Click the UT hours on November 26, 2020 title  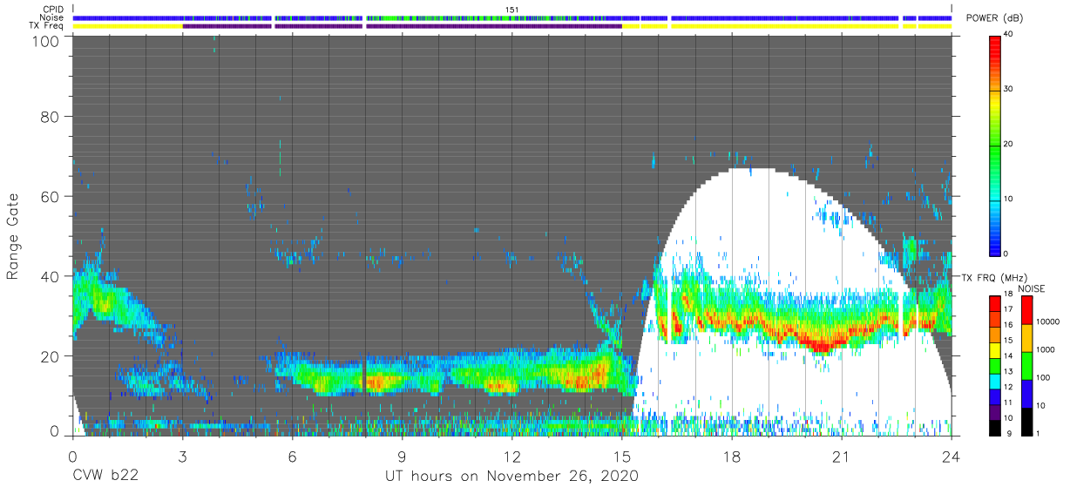click(x=511, y=477)
